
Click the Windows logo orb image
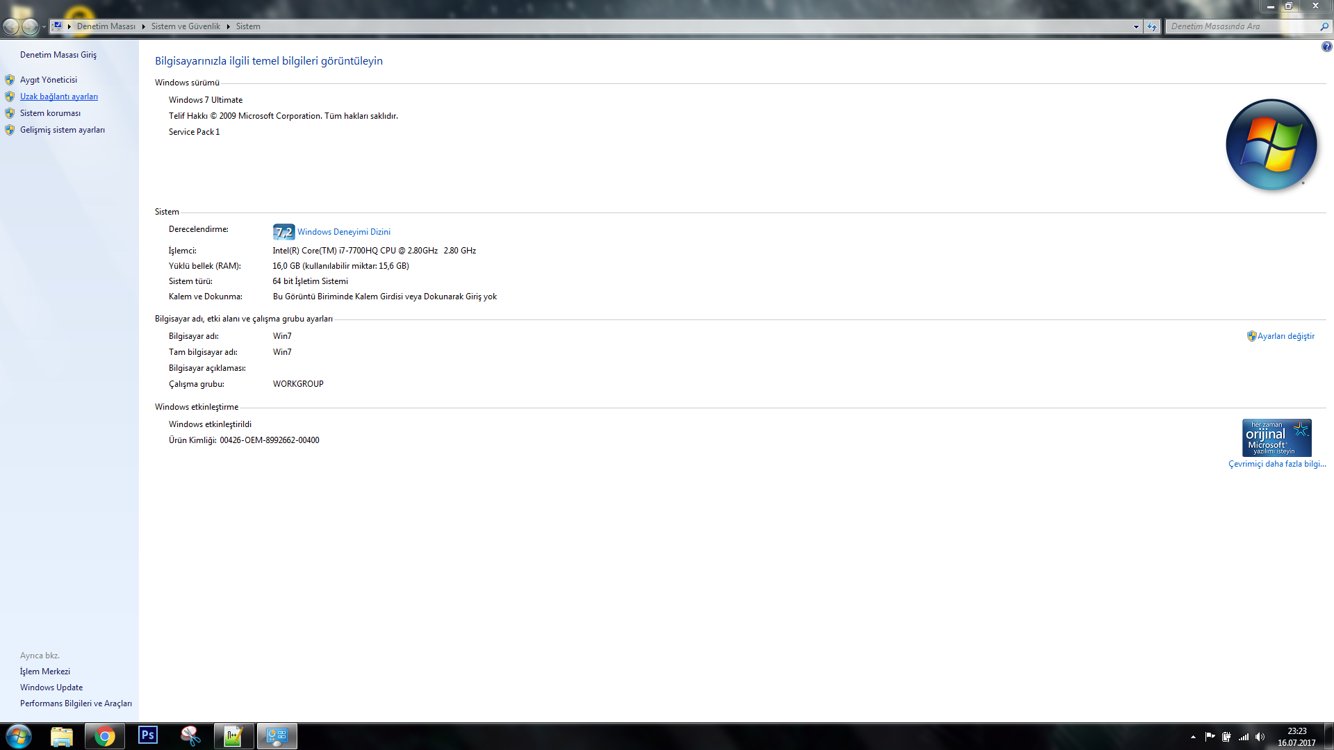(x=1271, y=144)
